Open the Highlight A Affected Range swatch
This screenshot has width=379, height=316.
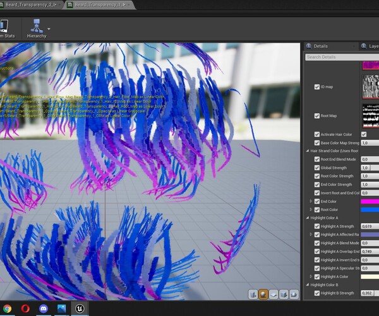click(x=370, y=234)
